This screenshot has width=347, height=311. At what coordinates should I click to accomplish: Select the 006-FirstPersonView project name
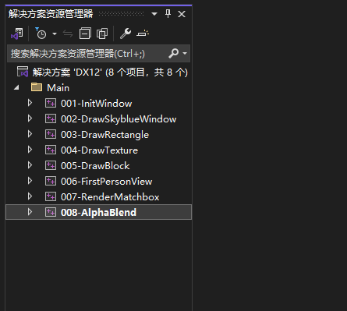point(107,182)
